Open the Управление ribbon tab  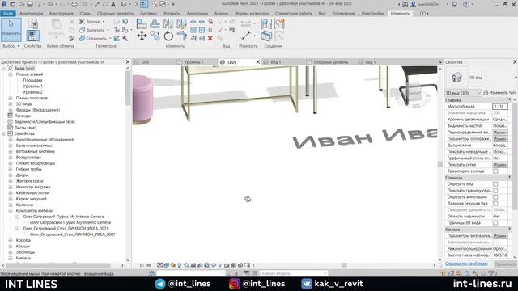coord(343,14)
